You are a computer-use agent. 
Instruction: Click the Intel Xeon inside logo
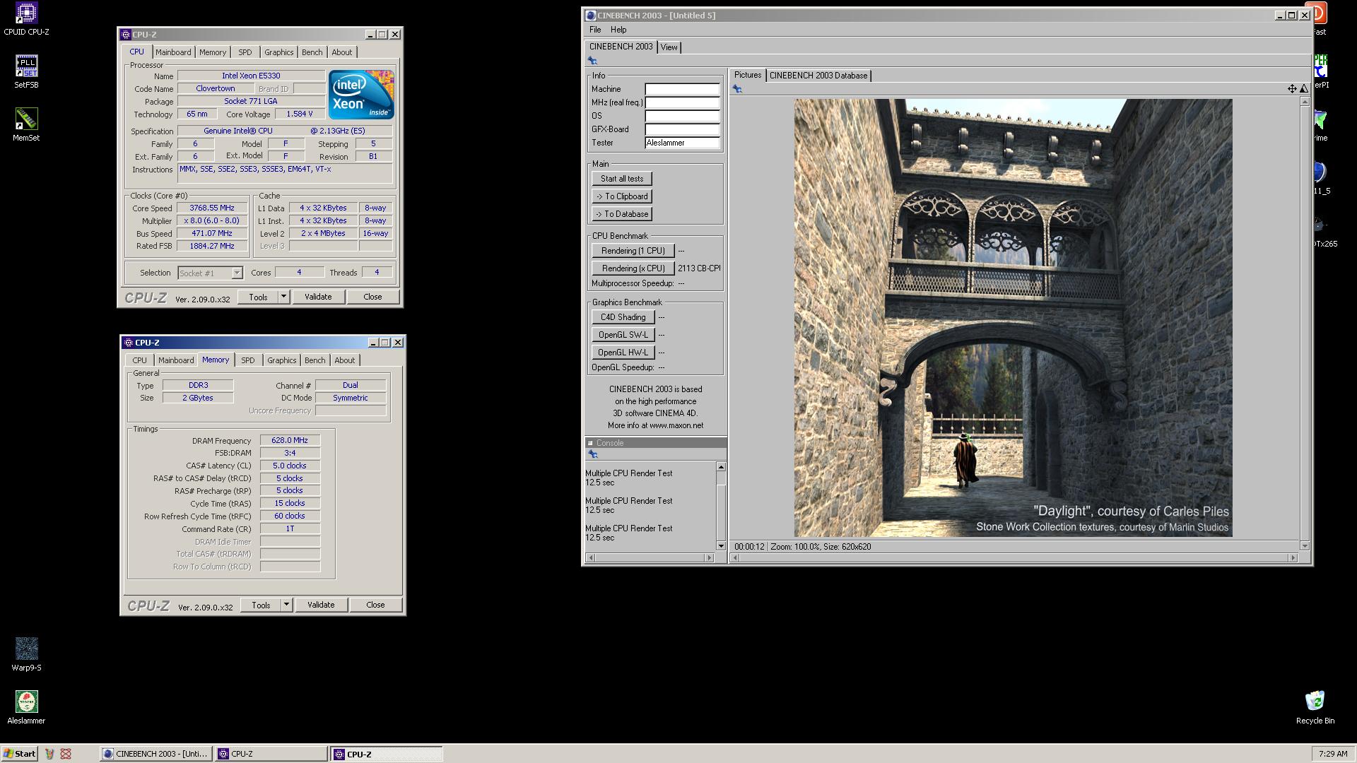(x=361, y=94)
